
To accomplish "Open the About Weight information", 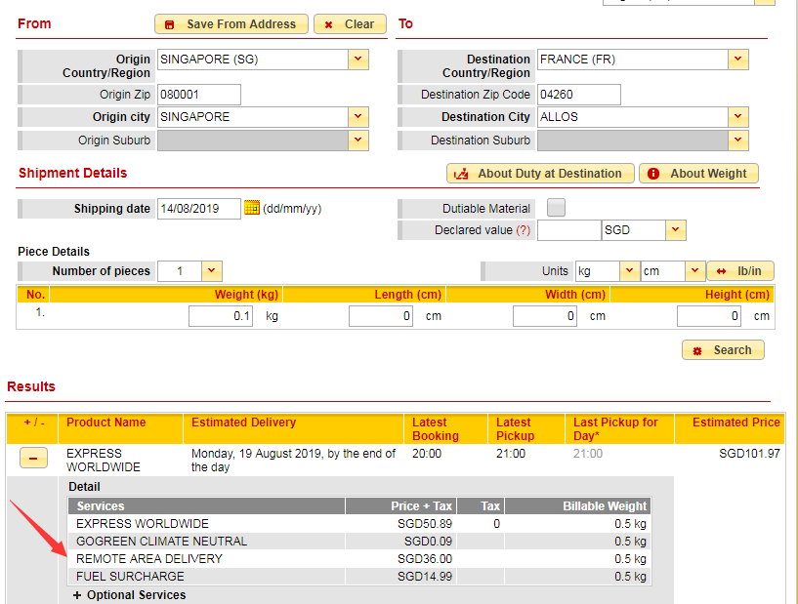I will (x=698, y=174).
